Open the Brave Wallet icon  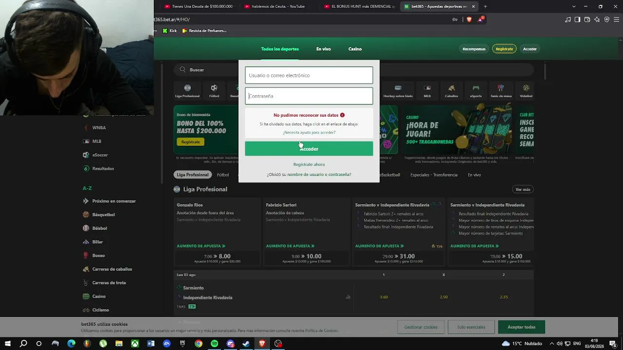tap(587, 19)
